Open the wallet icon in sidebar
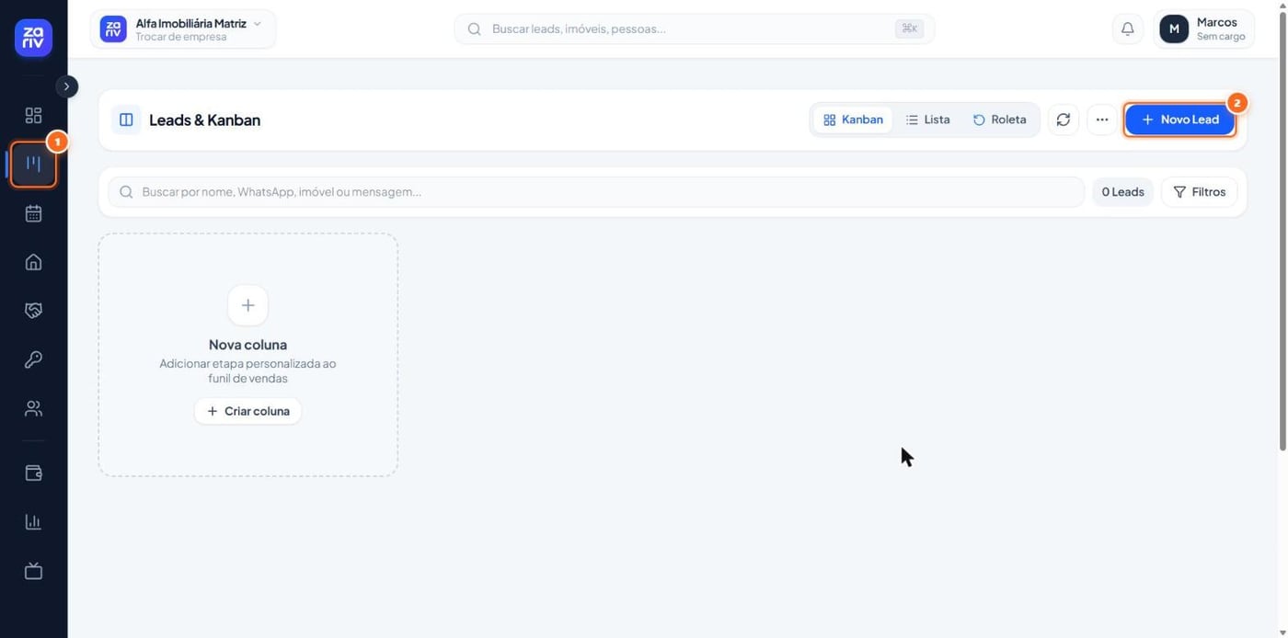 pos(33,473)
